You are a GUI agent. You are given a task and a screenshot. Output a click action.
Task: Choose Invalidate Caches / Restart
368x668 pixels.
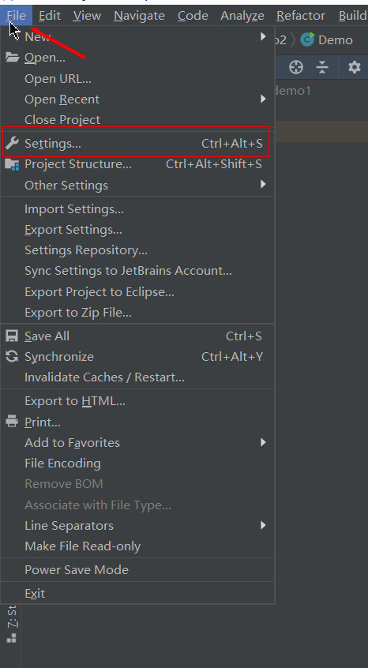tap(137, 377)
